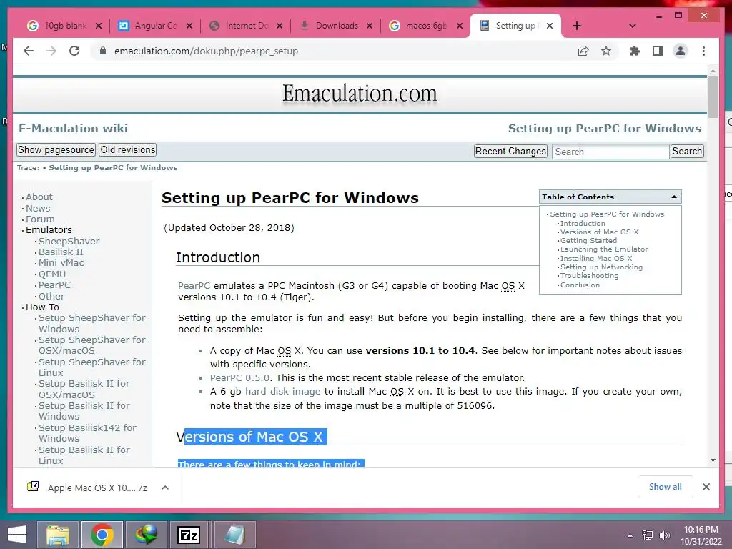This screenshot has height=549, width=732.
Task: Open the E-Maculation wiki header link
Action: click(x=74, y=129)
